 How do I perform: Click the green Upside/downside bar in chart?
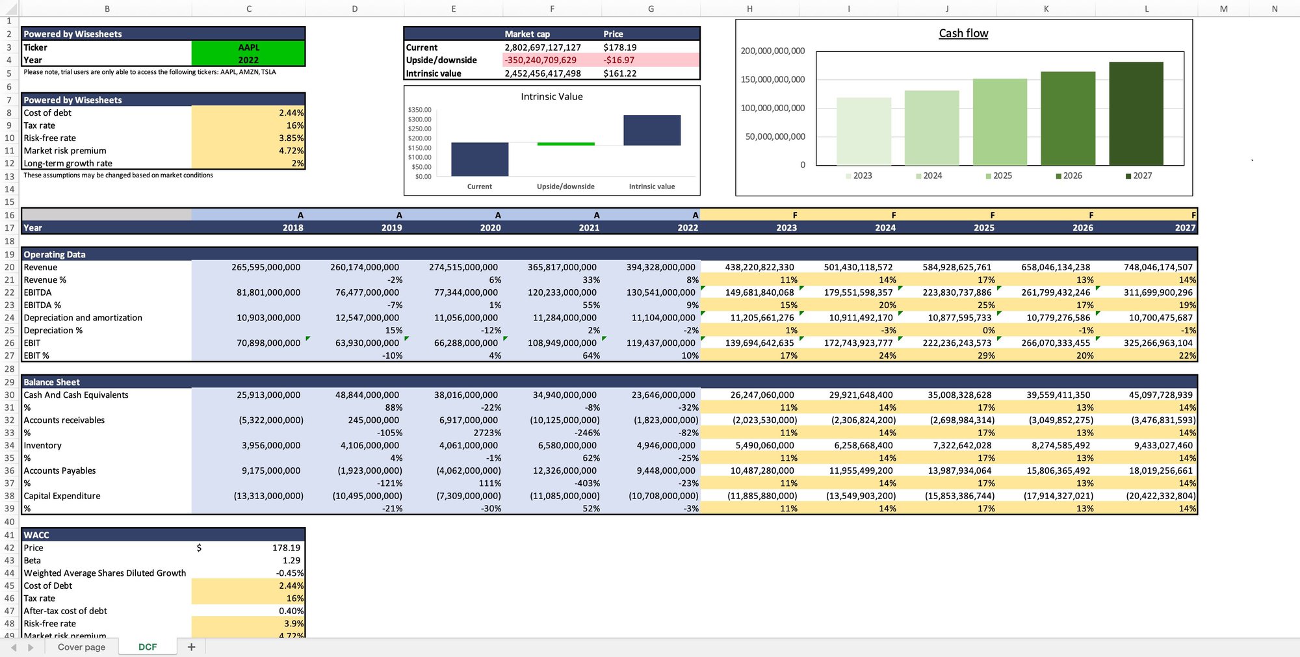pos(565,144)
